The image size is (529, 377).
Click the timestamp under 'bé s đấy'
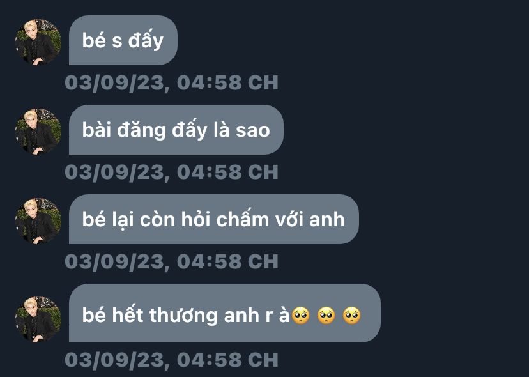171,82
